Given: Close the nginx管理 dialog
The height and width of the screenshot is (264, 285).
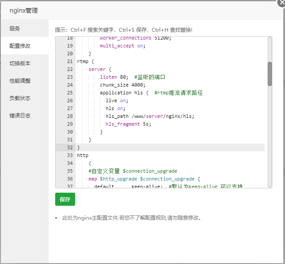Looking at the screenshot, I should click(282, 3).
